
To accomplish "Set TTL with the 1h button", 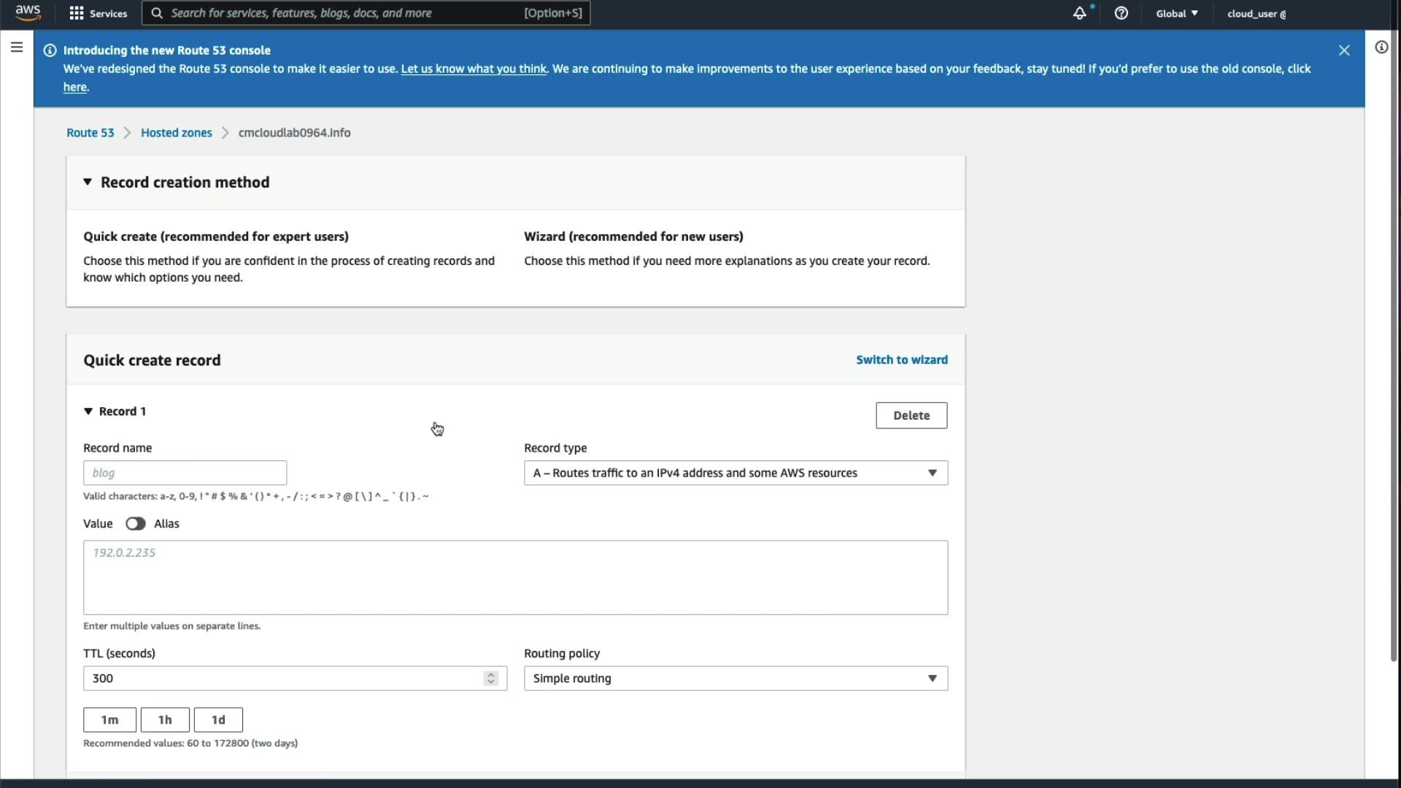I will (165, 720).
